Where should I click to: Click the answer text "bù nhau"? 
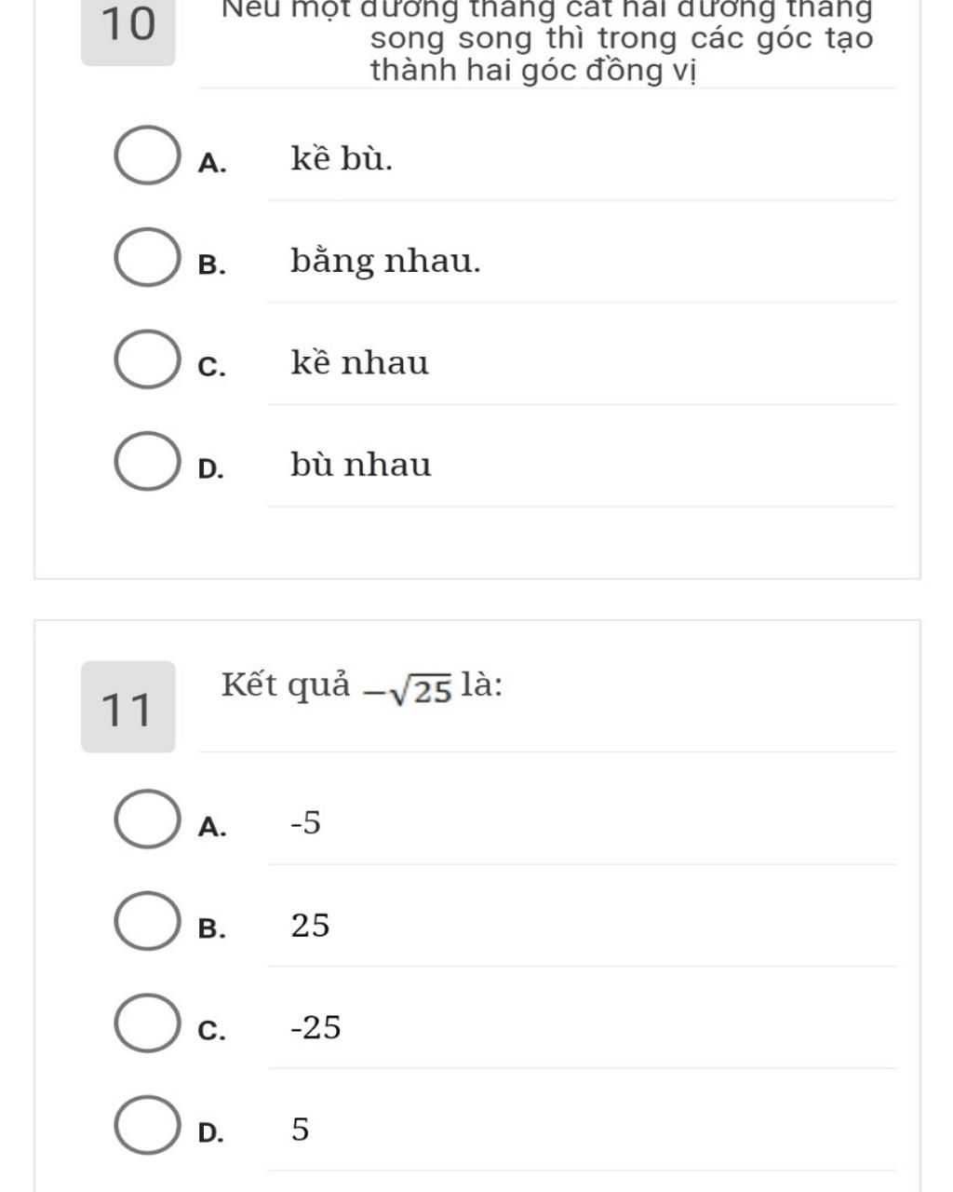point(360,464)
